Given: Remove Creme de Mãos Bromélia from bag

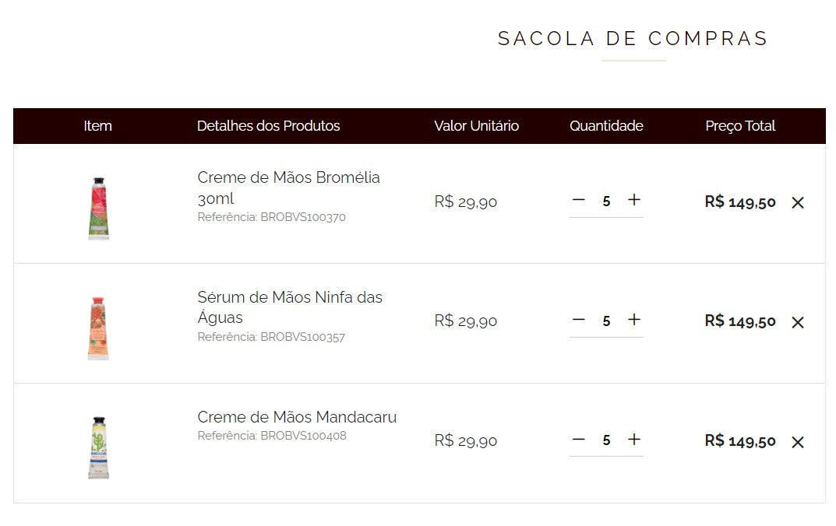Looking at the screenshot, I should 798,202.
